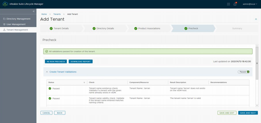Select 'does not exists on the vIDM host' result
Image resolution: width=261 pixels, height=123 pixels.
point(188,89)
